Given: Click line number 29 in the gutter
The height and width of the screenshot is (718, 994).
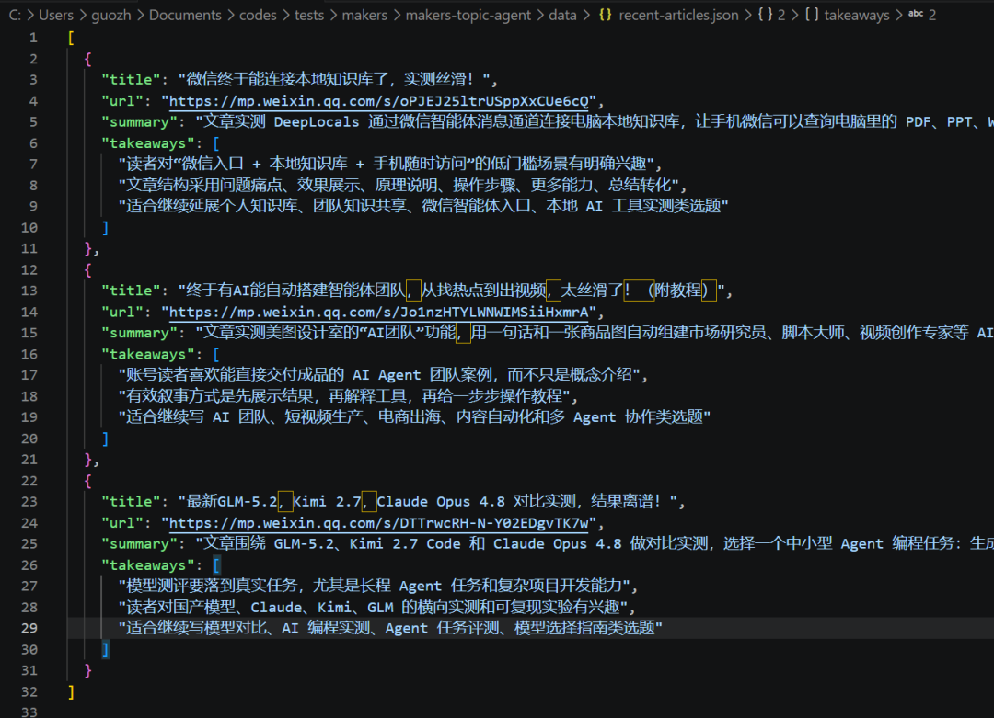Looking at the screenshot, I should [x=29, y=628].
